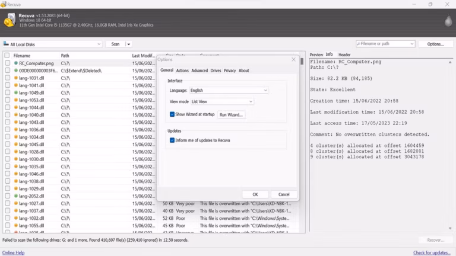Select the lang-1030.dll file row
456x256 pixels.
click(x=80, y=159)
